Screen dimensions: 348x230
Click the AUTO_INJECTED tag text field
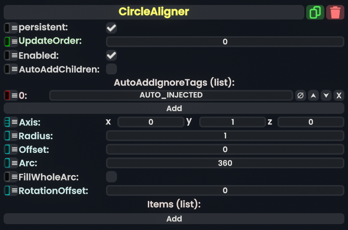coord(171,95)
